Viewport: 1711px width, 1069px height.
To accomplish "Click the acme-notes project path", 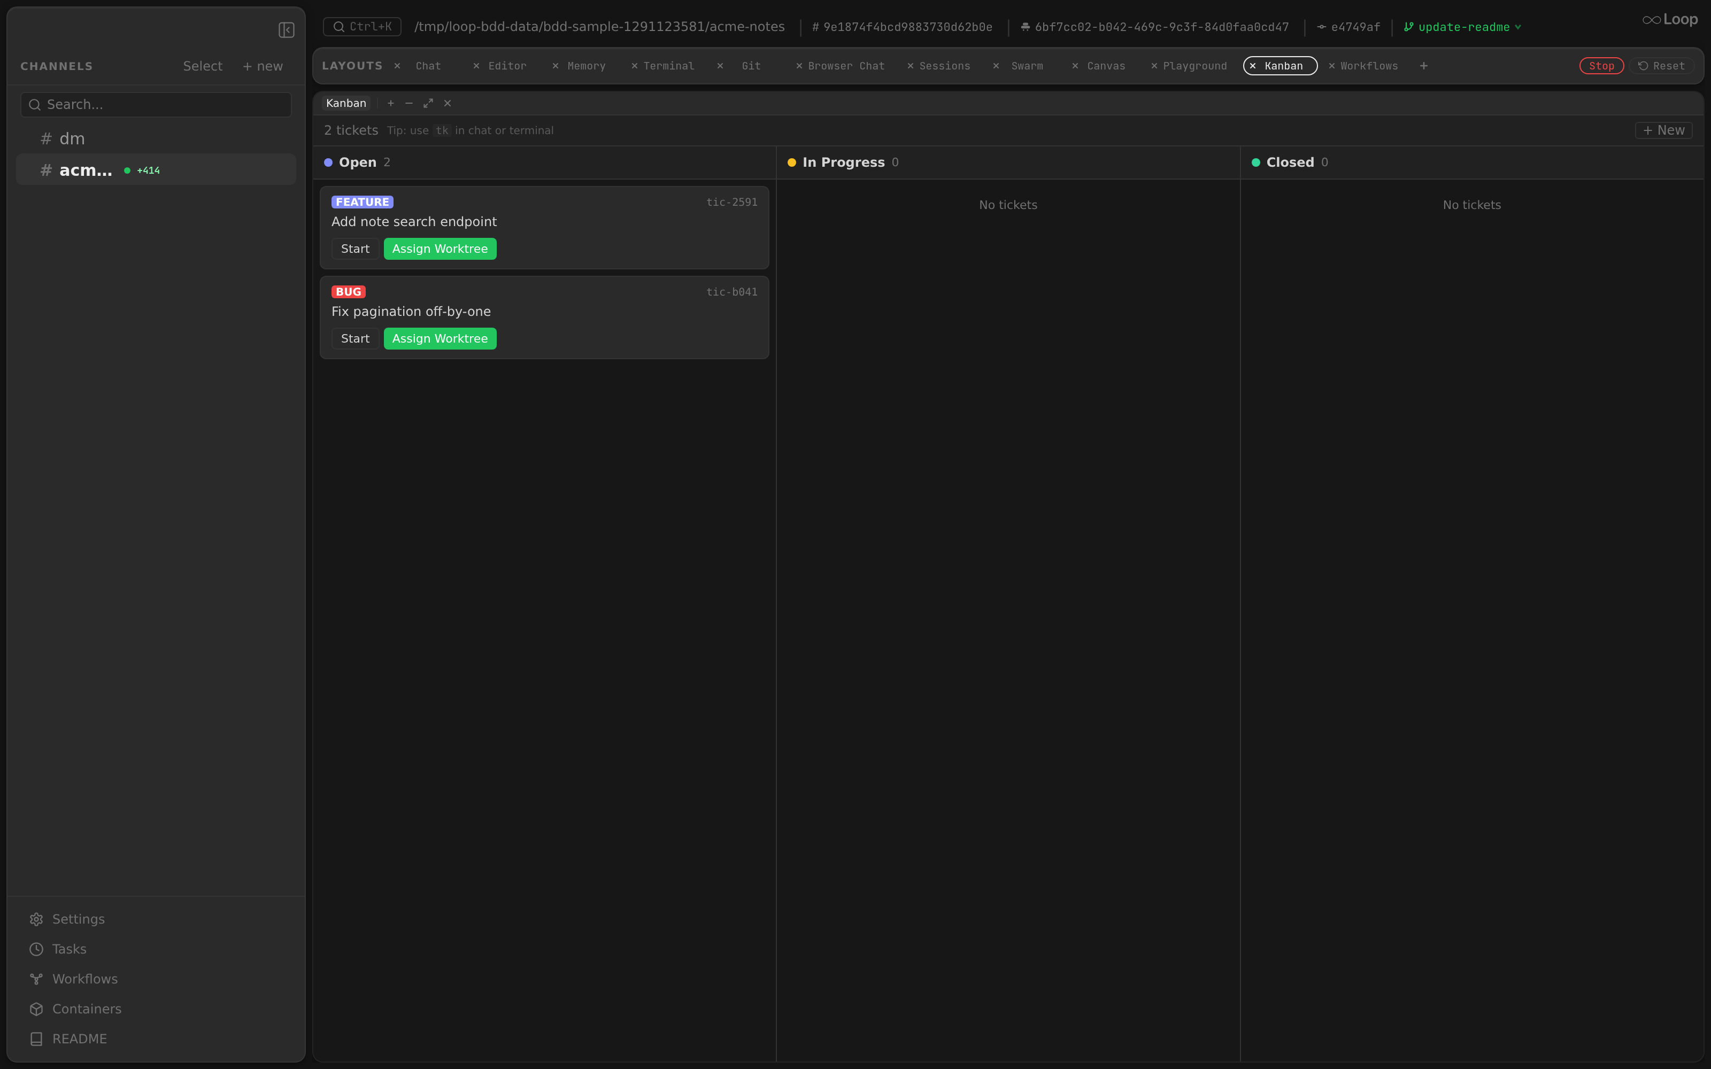I will (x=599, y=27).
